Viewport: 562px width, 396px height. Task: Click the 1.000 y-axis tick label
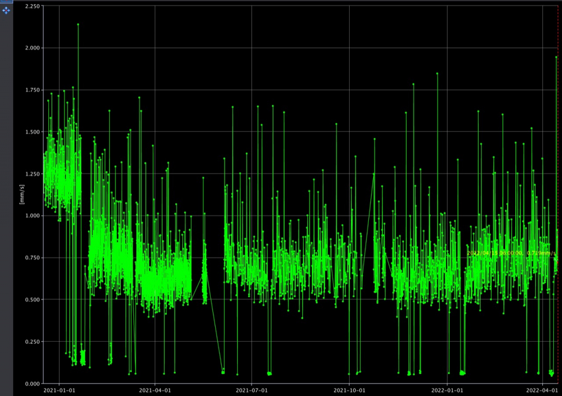coord(31,216)
